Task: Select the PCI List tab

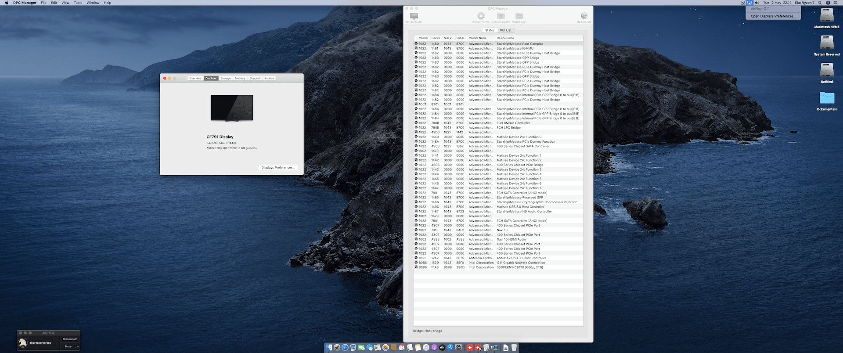Action: click(506, 30)
